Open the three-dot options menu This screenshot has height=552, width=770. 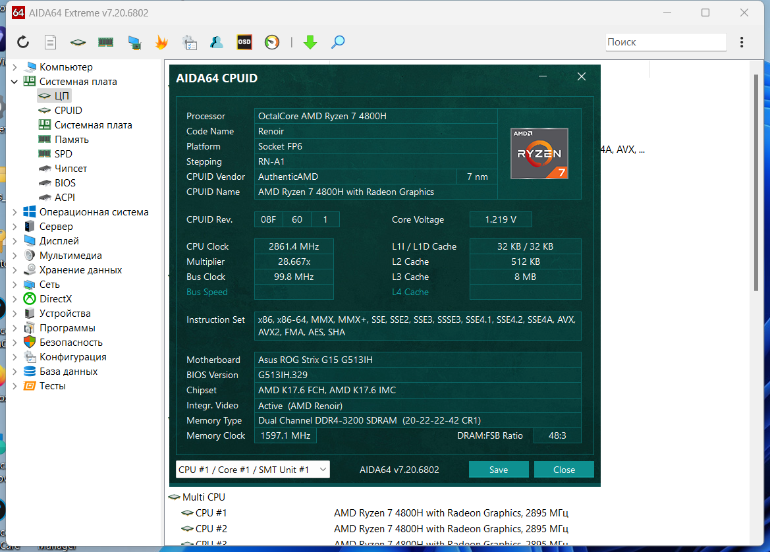[x=742, y=42]
